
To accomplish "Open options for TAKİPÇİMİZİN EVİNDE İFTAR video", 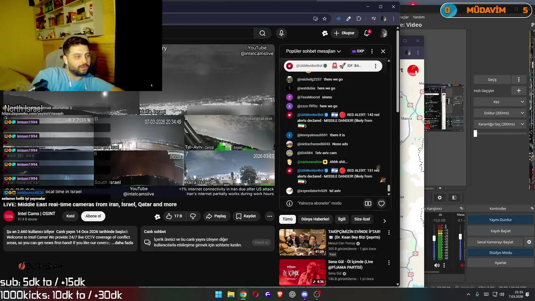I will (389, 232).
